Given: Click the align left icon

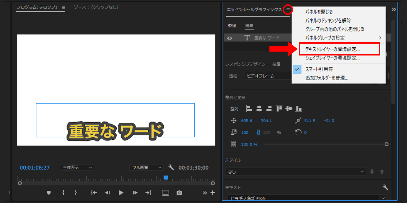Looking at the screenshot, I should pyautogui.click(x=250, y=109).
